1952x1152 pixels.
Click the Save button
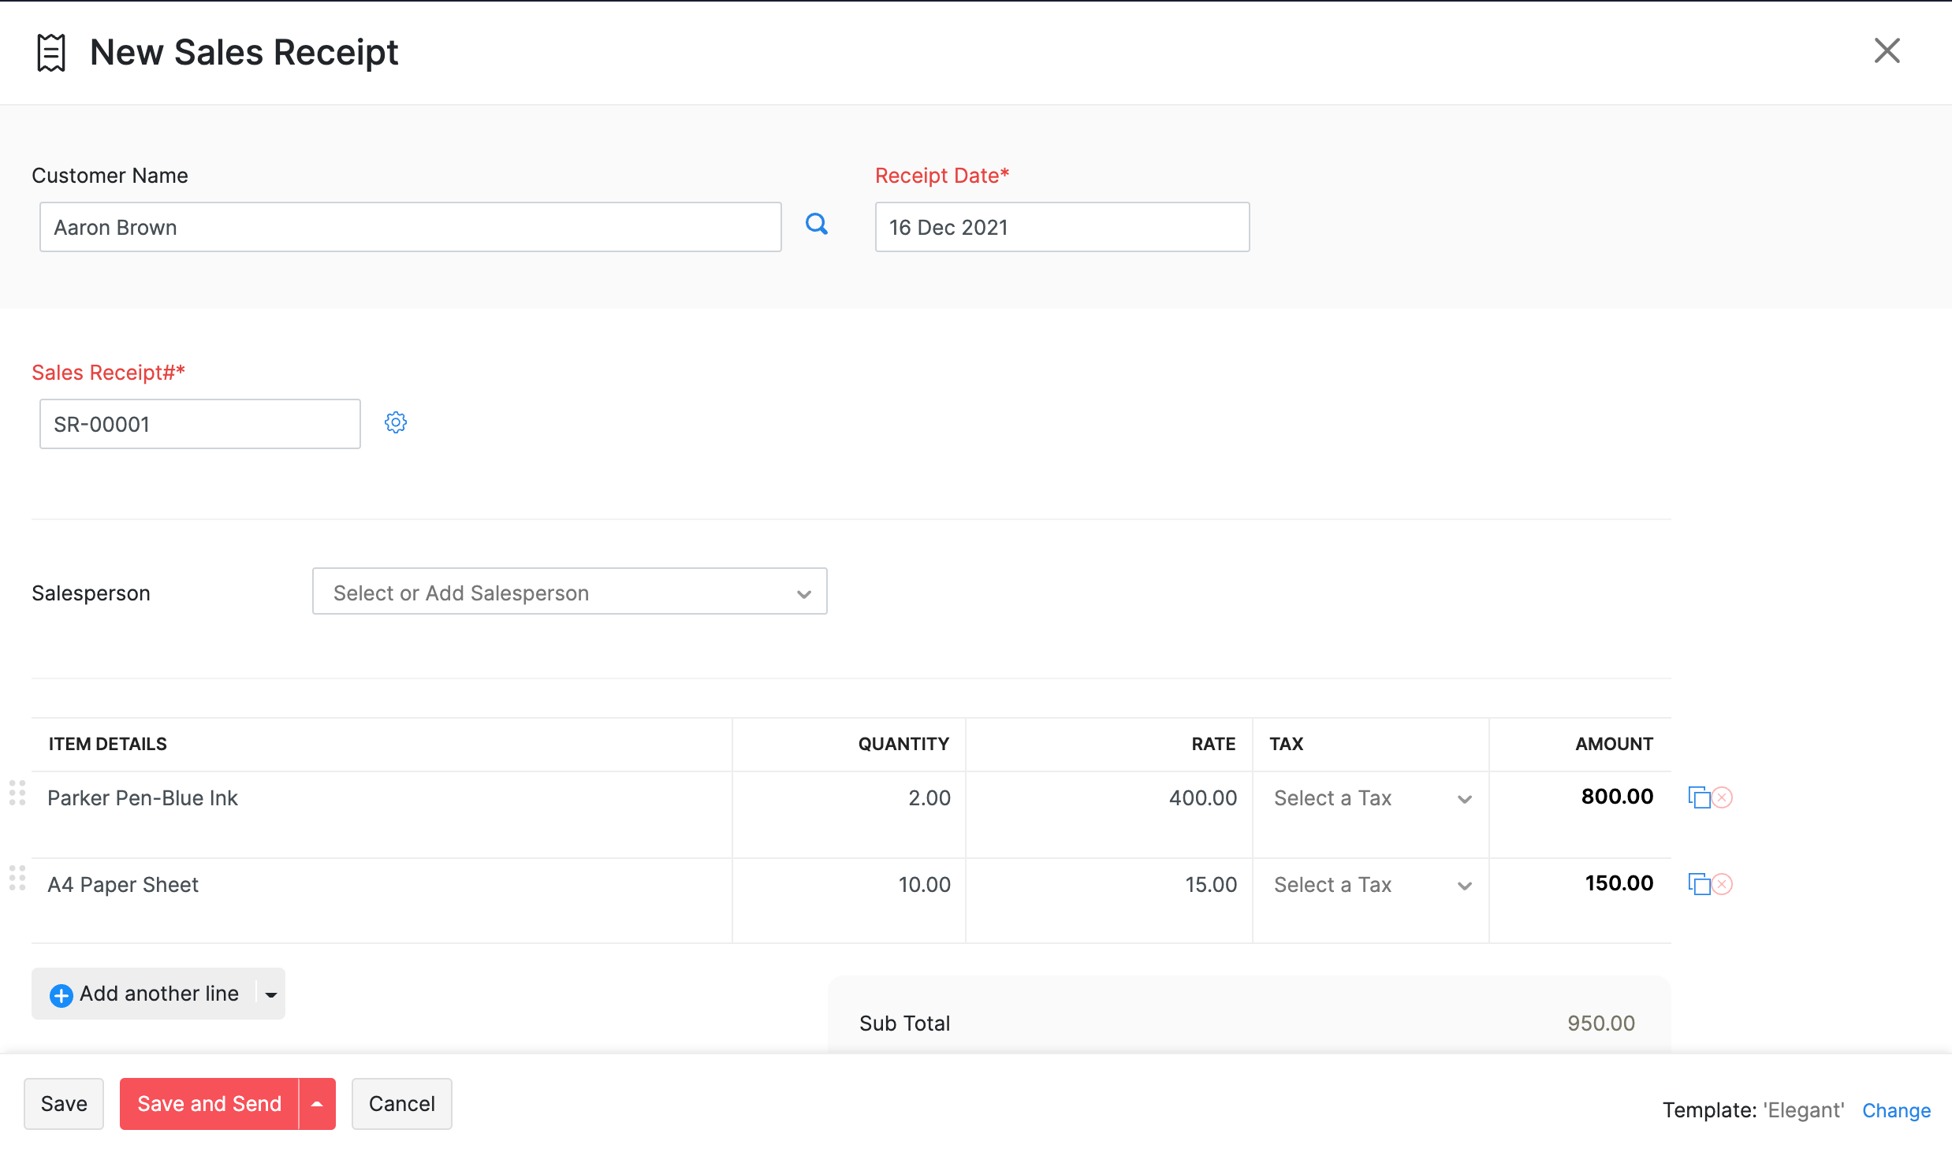click(63, 1102)
